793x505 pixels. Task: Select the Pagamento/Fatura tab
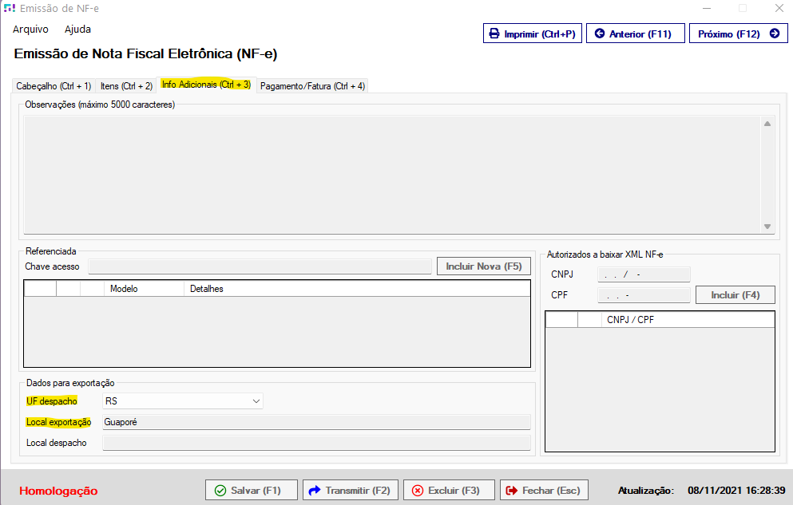pos(312,86)
